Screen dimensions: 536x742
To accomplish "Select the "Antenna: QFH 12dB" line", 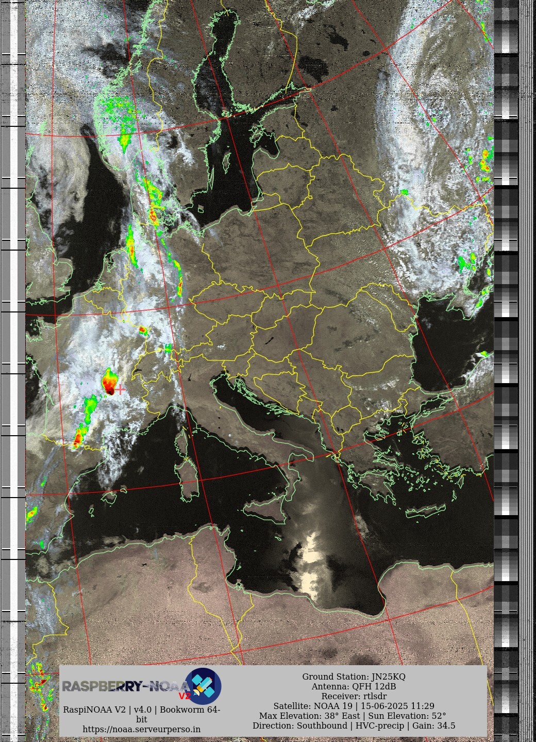I will pos(354,686).
